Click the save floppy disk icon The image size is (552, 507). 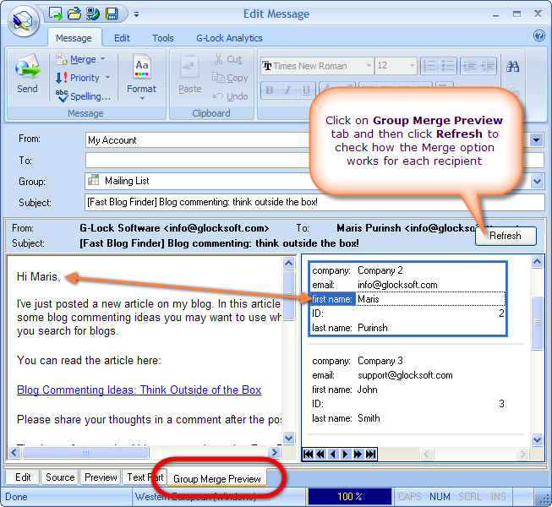click(x=112, y=14)
